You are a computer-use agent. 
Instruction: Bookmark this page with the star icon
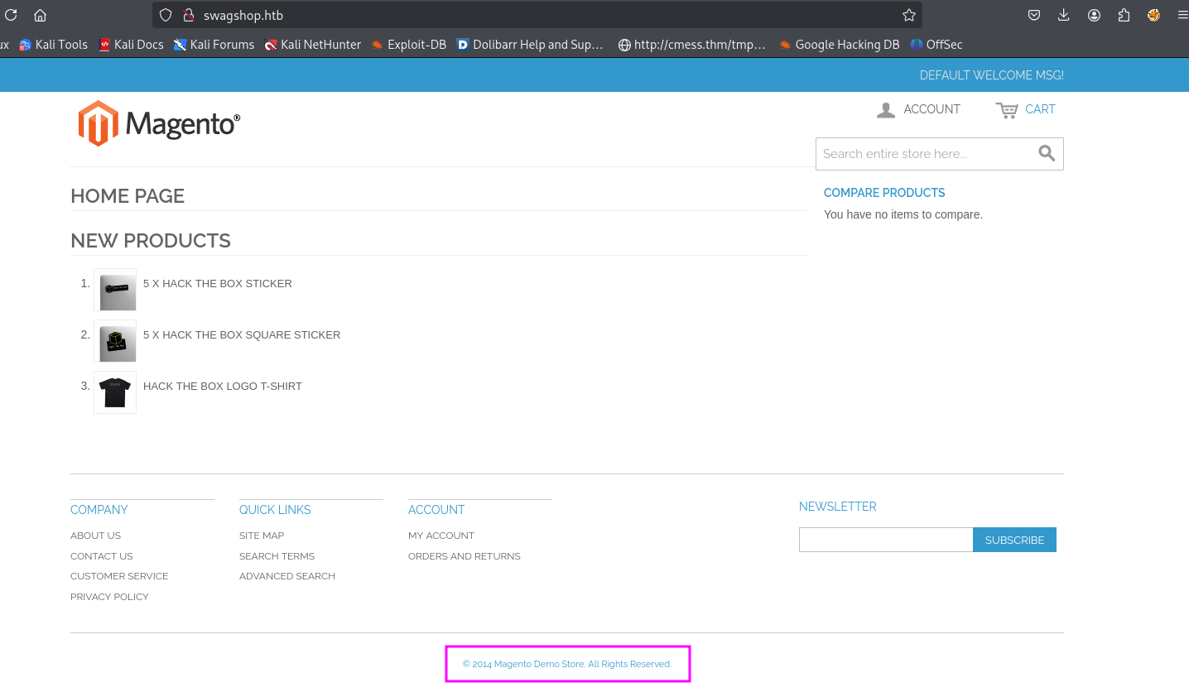coord(908,15)
